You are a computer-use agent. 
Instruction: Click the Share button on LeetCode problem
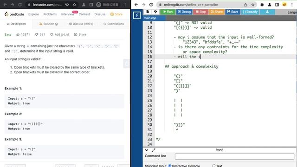click(x=80, y=34)
